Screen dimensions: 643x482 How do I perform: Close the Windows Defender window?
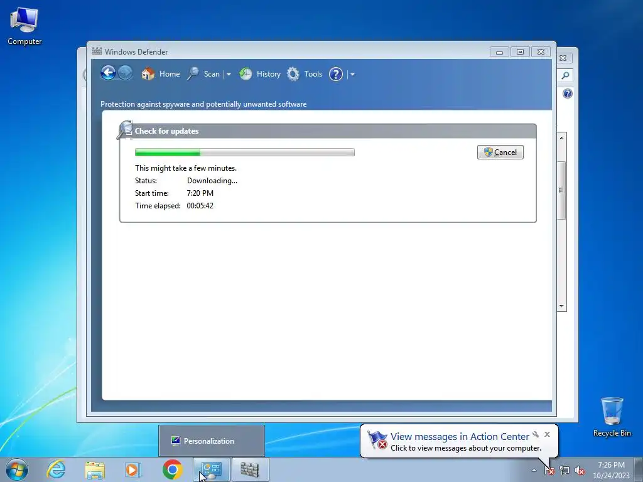[x=541, y=52]
